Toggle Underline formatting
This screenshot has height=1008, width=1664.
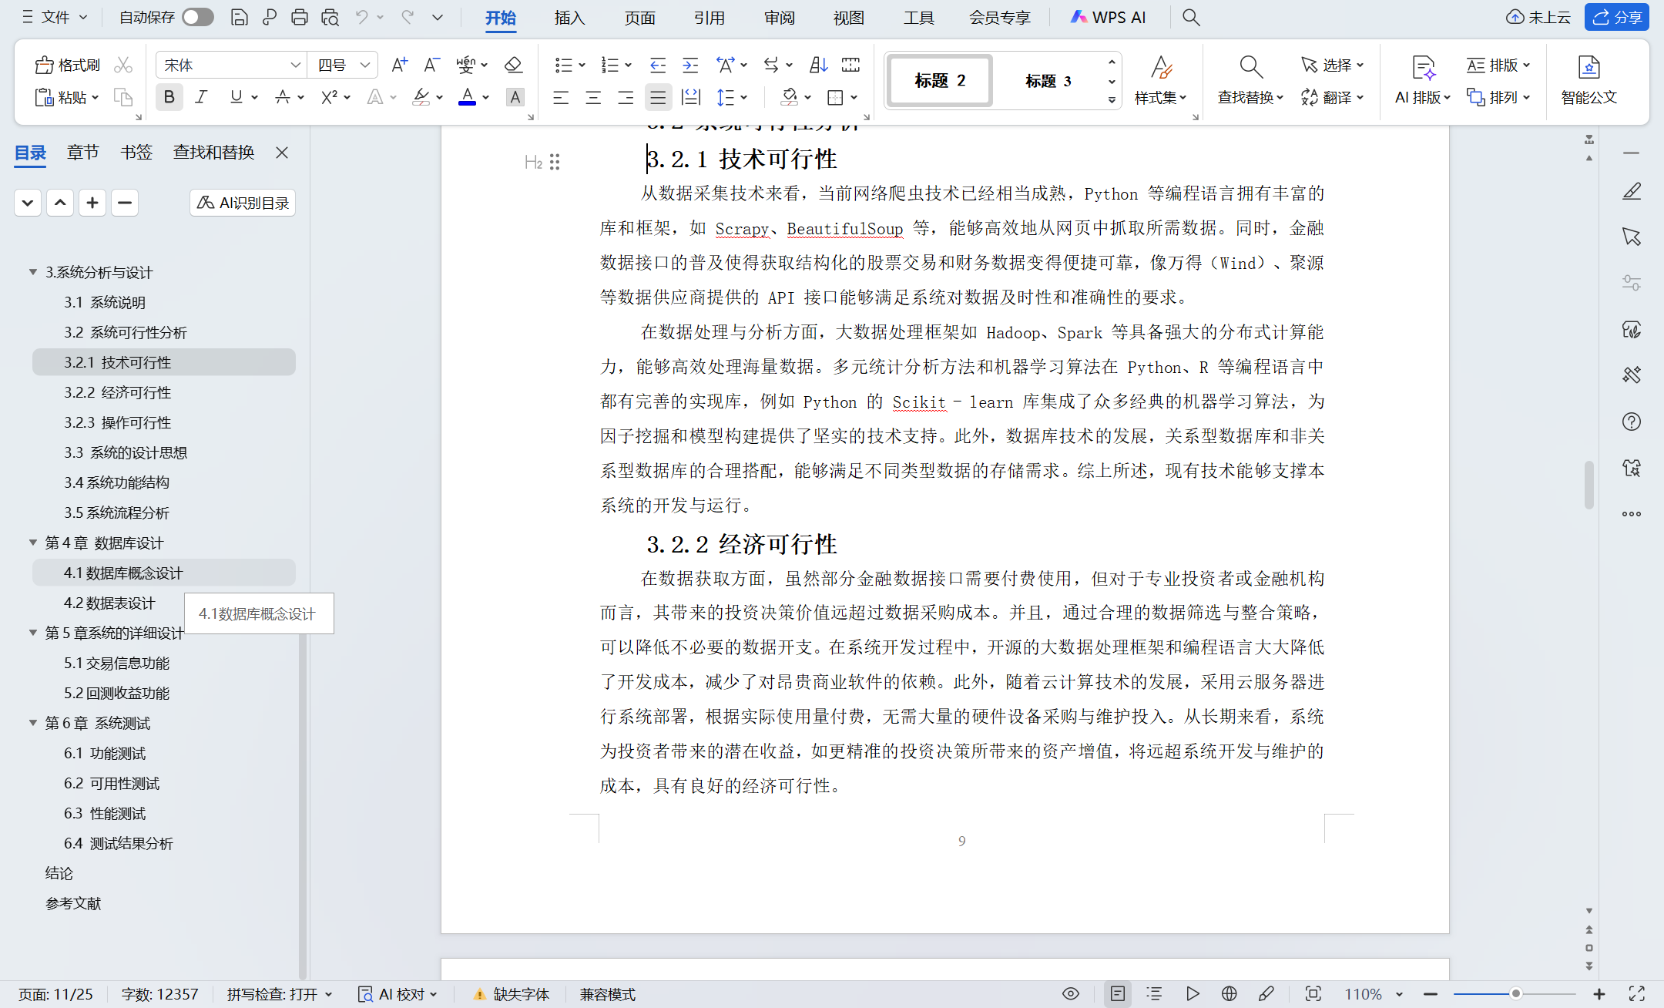[236, 97]
